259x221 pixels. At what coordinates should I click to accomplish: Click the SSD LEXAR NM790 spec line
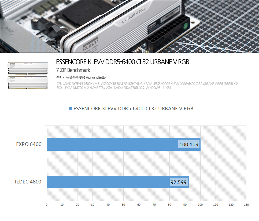(x=114, y=88)
